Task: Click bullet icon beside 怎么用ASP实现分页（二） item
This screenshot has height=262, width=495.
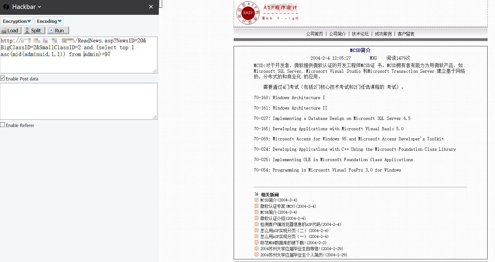Action: 257,230
